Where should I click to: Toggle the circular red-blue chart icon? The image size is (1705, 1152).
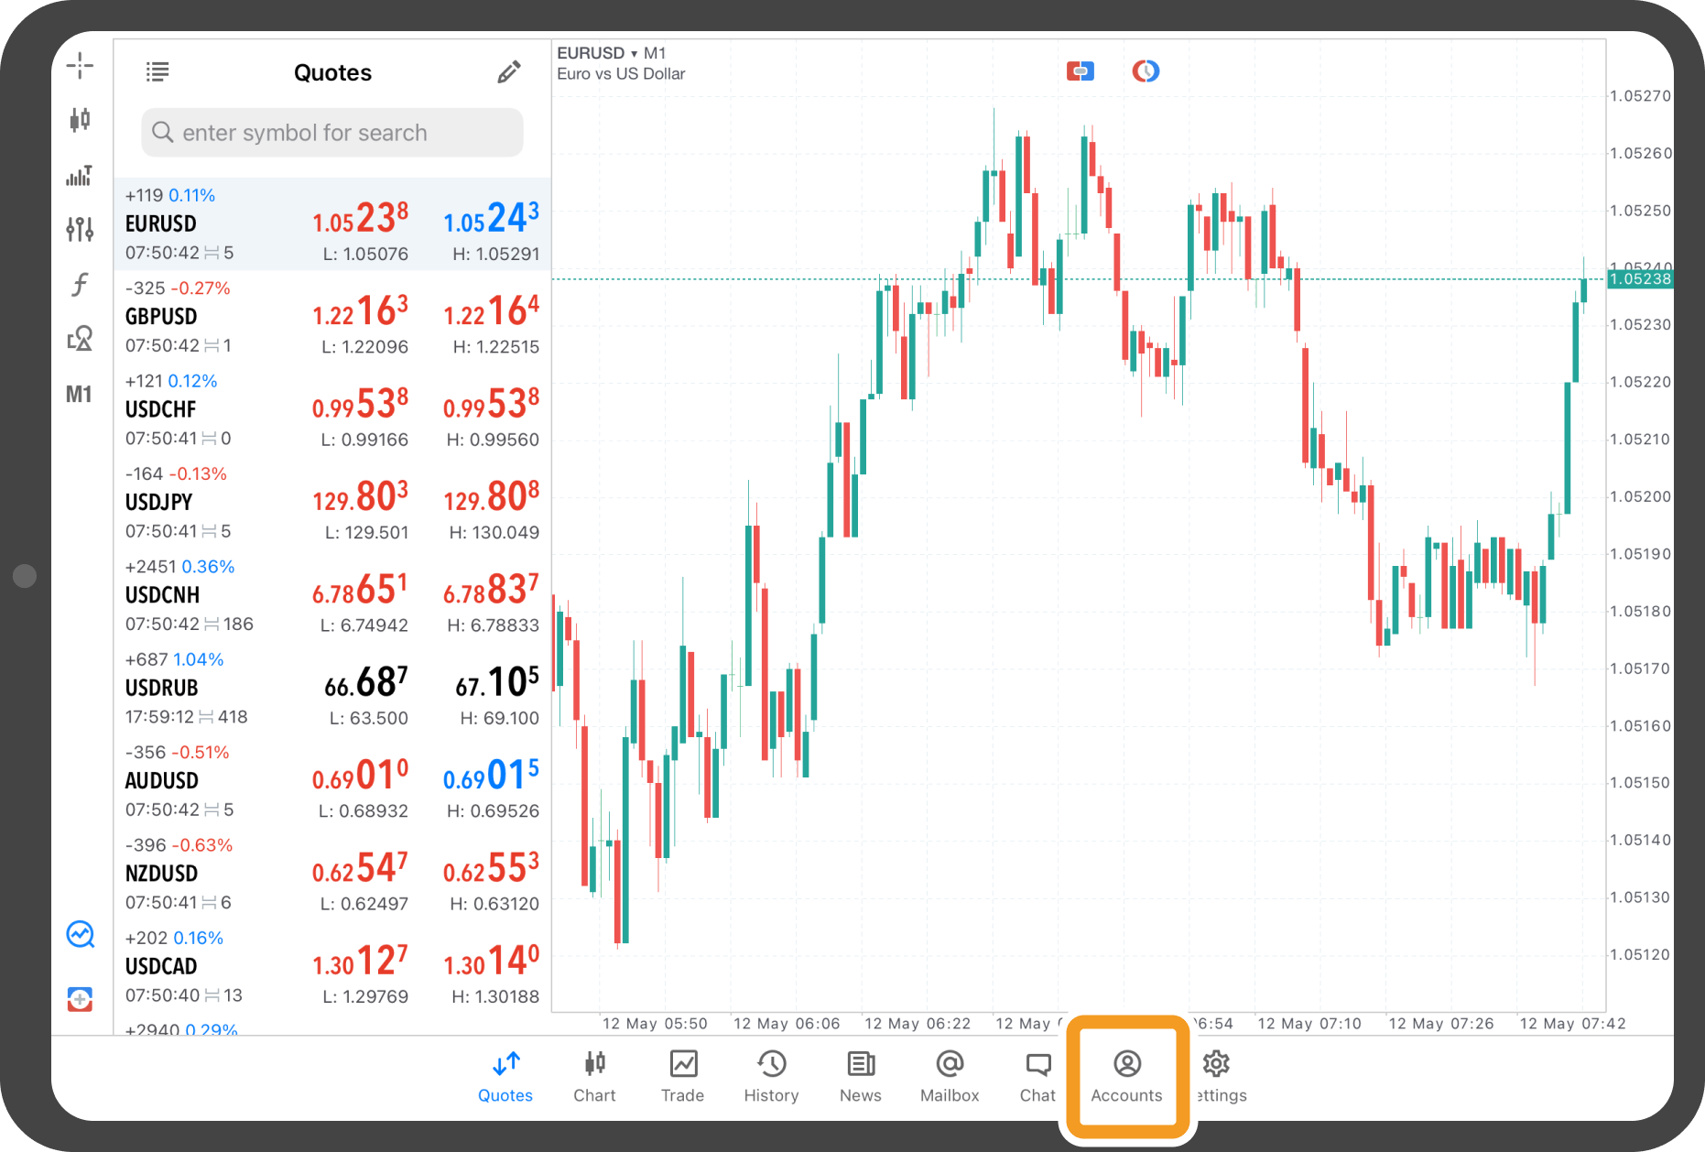(1146, 71)
